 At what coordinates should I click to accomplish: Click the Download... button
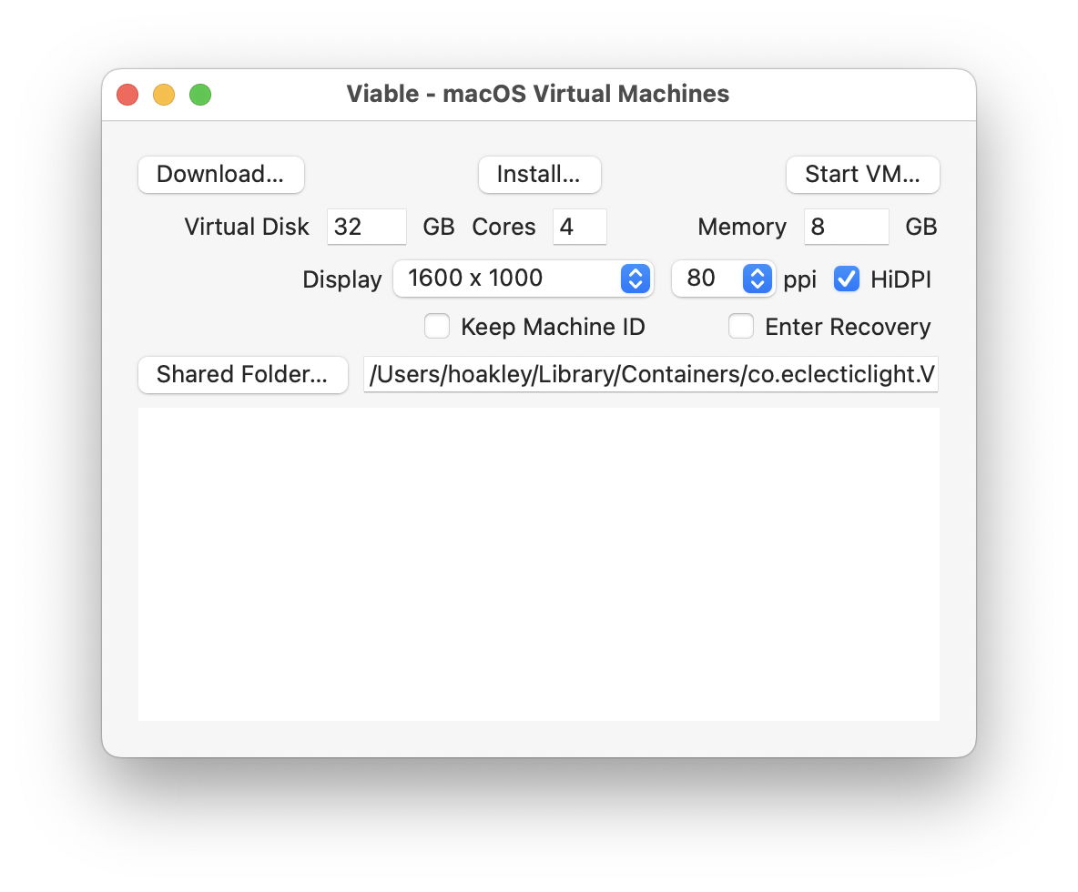[x=220, y=175]
